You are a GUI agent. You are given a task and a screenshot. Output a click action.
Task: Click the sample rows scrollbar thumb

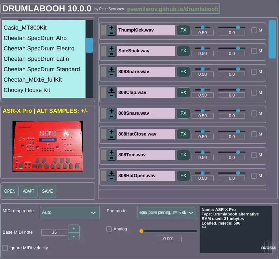click(272, 39)
